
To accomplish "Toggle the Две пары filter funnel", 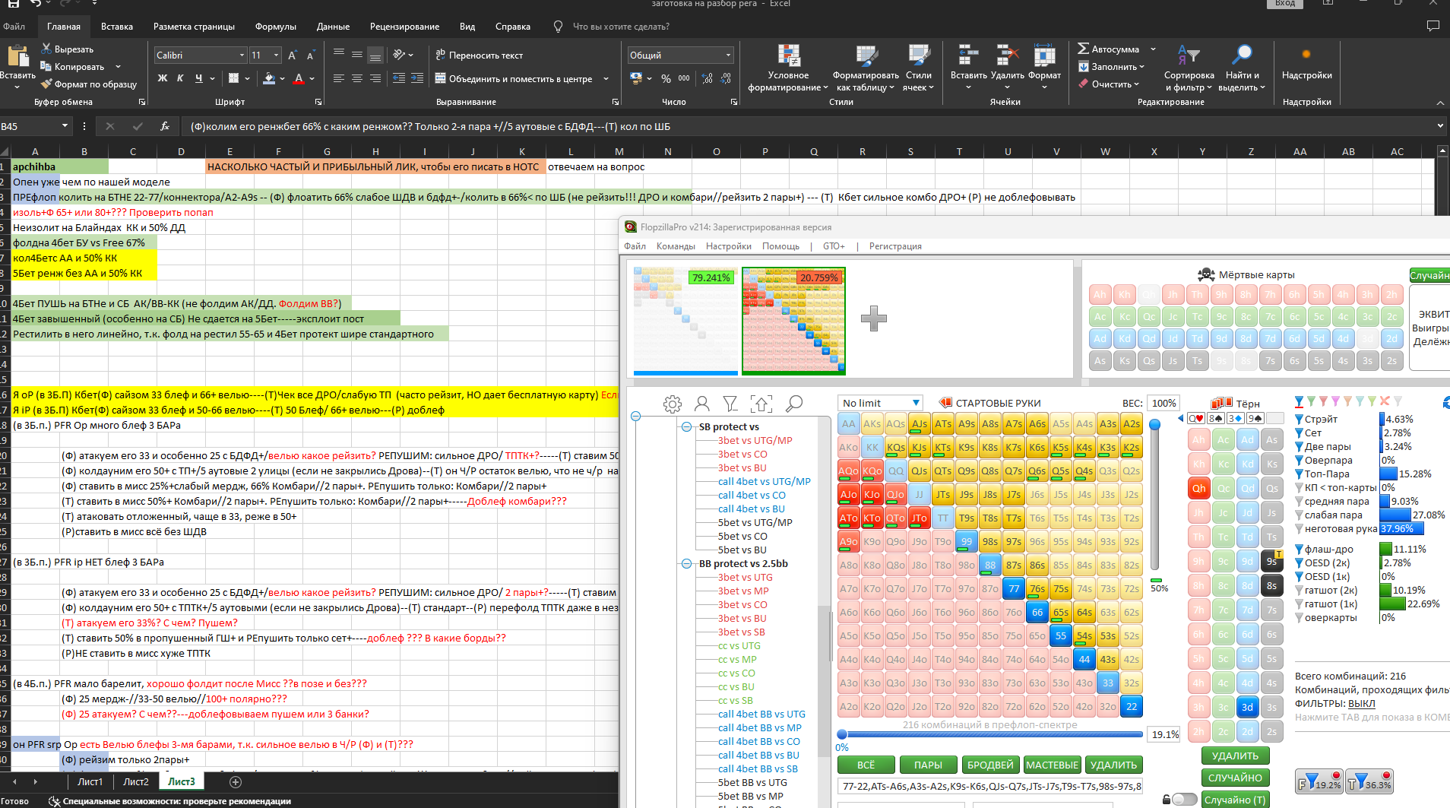I will pyautogui.click(x=1299, y=446).
